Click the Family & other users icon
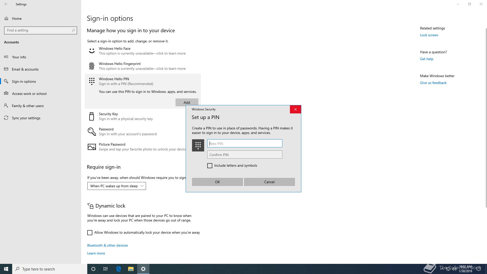The width and height of the screenshot is (487, 274). pos(6,106)
